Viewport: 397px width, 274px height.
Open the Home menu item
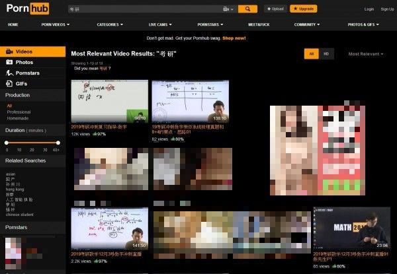(13, 24)
